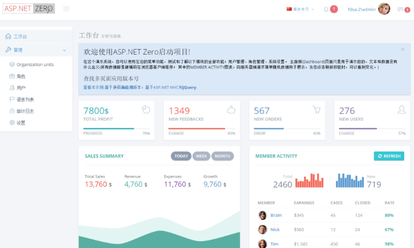414x248 pixels.
Task: Click the 1349 new feedbacks value
Action: click(179, 111)
